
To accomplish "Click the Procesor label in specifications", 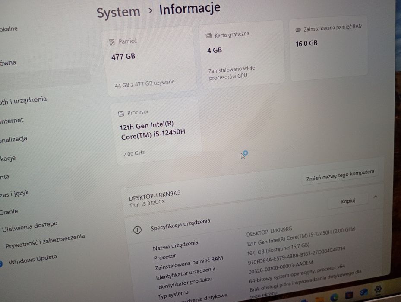I will pyautogui.click(x=165, y=257).
